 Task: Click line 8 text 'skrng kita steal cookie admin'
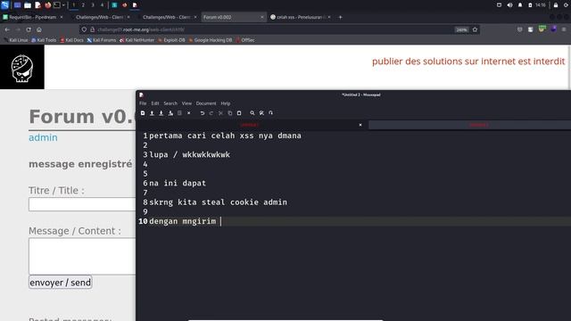(x=218, y=202)
